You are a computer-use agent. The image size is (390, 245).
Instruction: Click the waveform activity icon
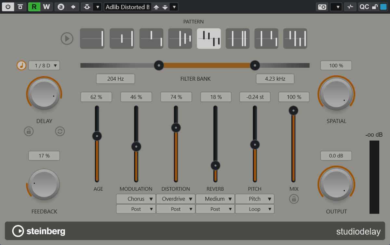350,7
